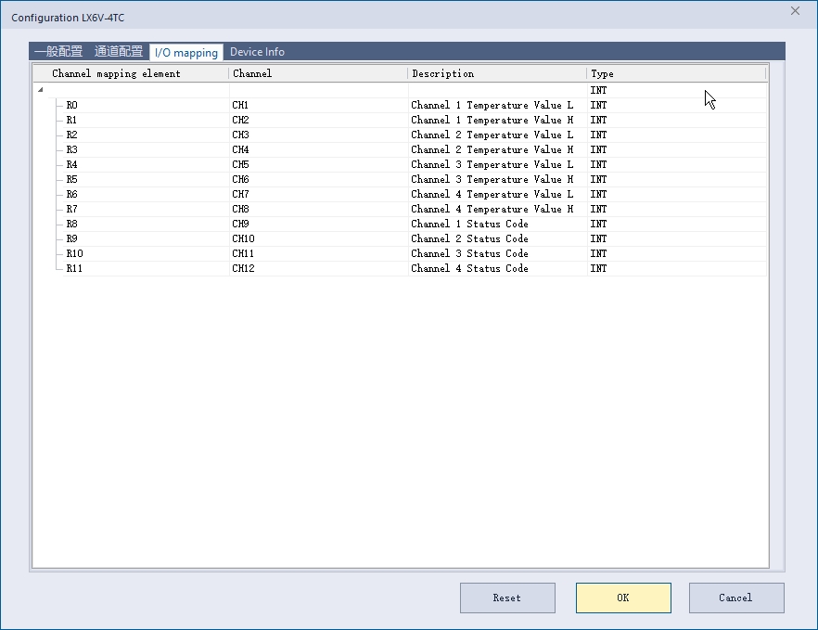Click the Reset button

(507, 598)
